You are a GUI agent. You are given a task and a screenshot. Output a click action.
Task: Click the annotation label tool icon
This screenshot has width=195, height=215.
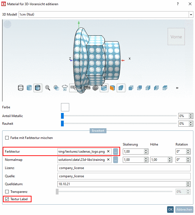click(x=73, y=88)
